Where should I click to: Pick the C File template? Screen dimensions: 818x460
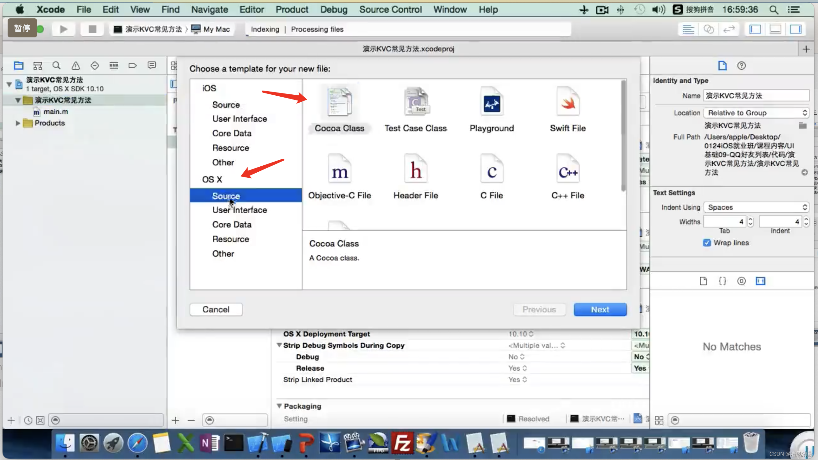[491, 177]
